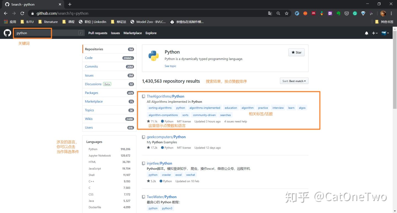Click the zoom magnifier icon in address bar
This screenshot has height=213, width=397.
pos(278,13)
